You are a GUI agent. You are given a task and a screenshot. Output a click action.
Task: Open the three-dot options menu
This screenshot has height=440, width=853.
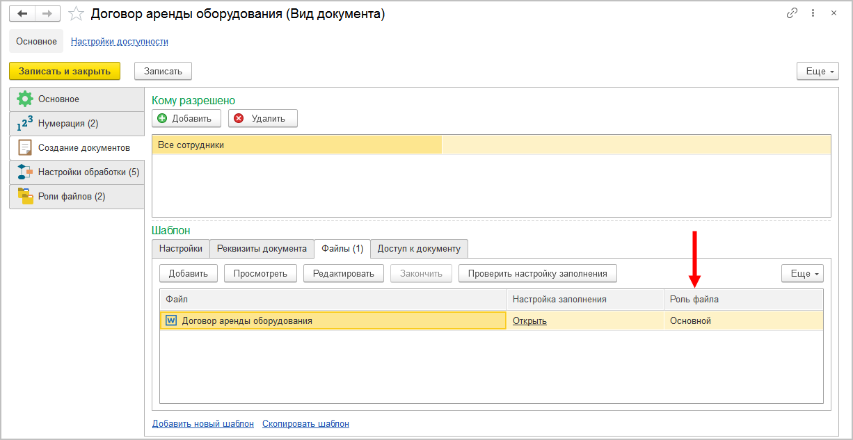pyautogui.click(x=813, y=13)
